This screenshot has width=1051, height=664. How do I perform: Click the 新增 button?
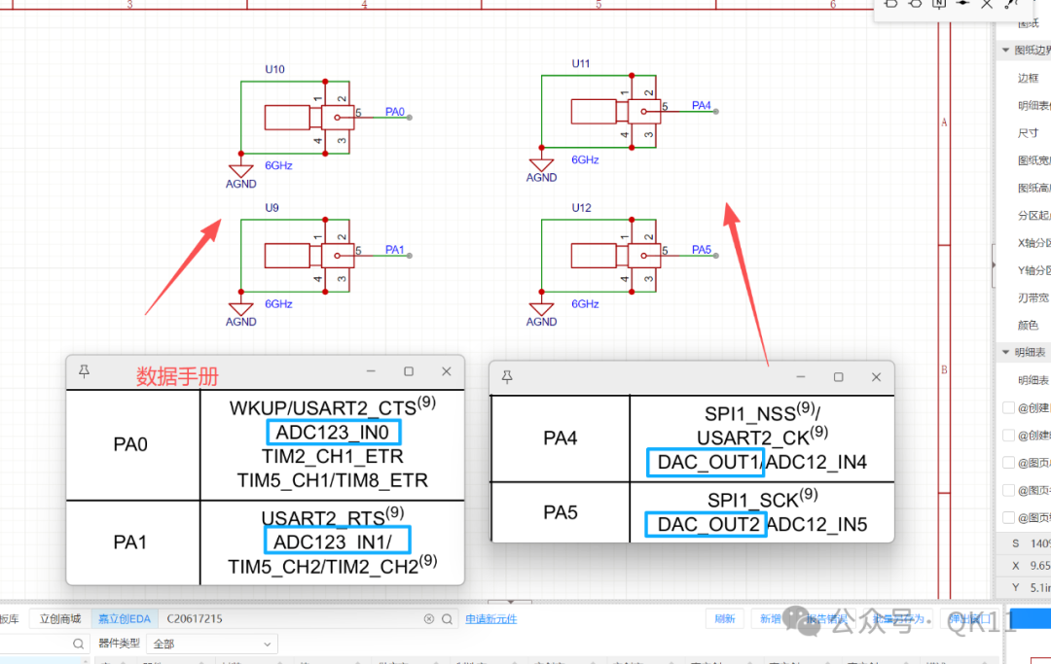pyautogui.click(x=770, y=619)
